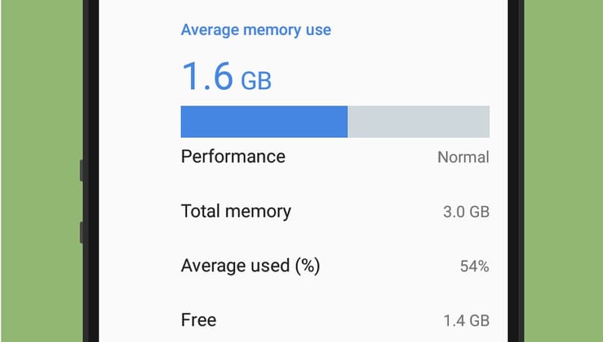The image size is (603, 342).
Task: Click where blue meets gray in memory bar
Action: coord(348,122)
